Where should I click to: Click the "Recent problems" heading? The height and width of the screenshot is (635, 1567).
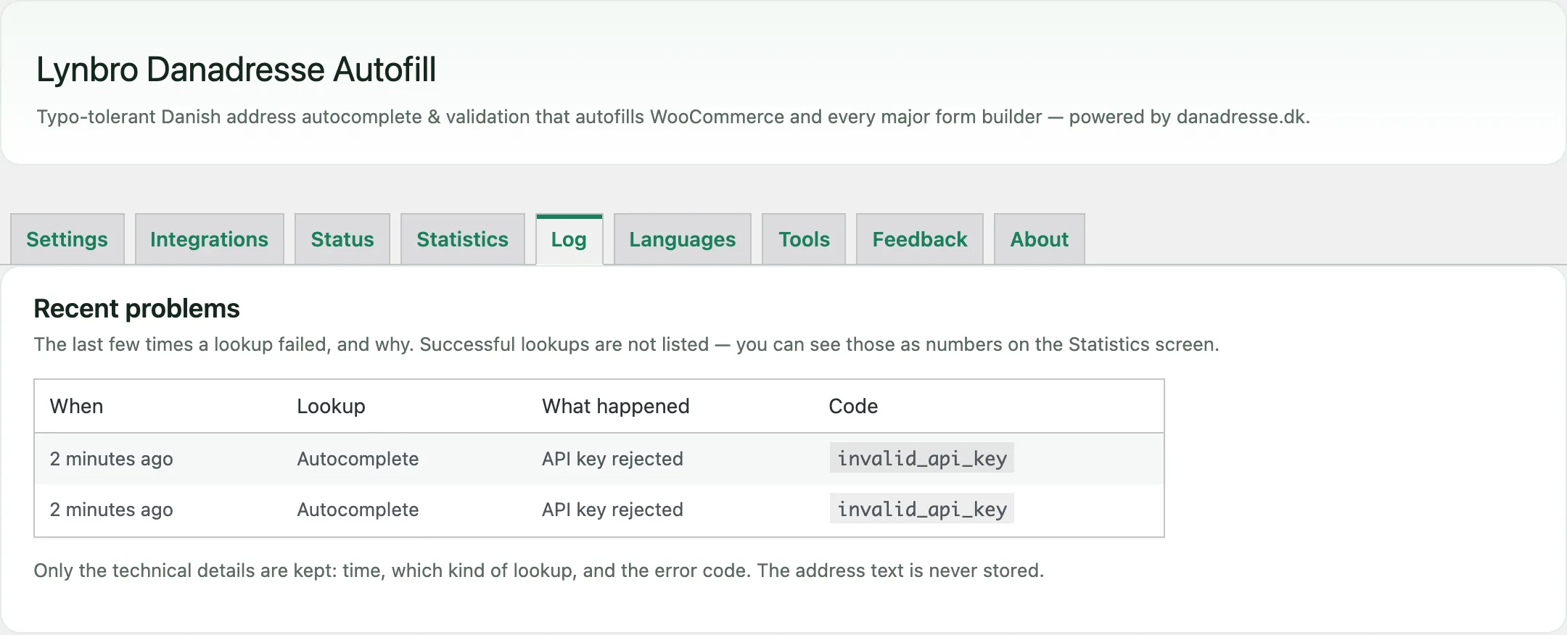click(136, 309)
